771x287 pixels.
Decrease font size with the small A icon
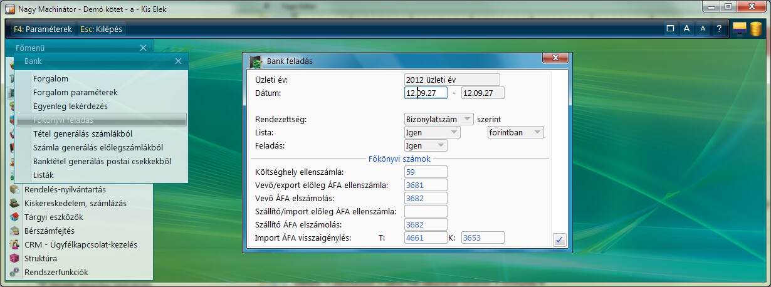[x=703, y=29]
